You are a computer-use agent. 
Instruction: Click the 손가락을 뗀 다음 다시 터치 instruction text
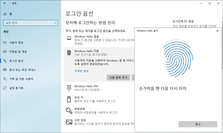click(x=162, y=88)
